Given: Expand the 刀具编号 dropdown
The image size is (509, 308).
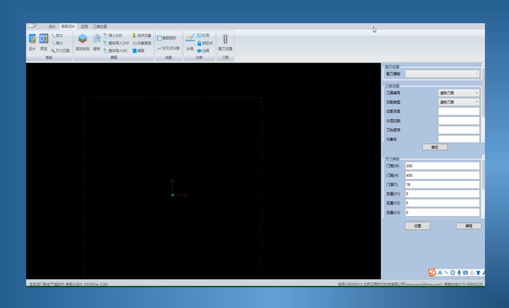Looking at the screenshot, I should [x=459, y=93].
